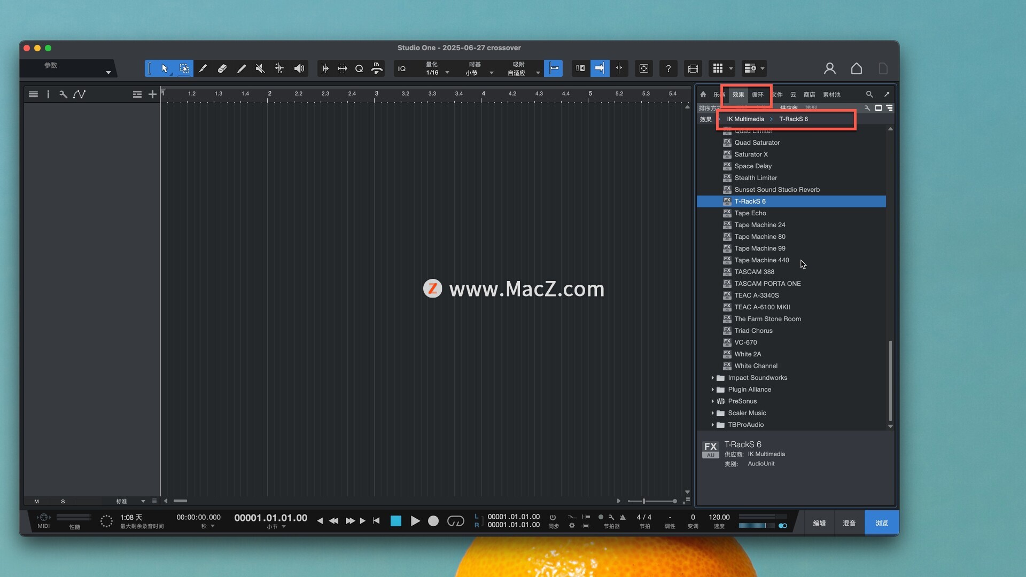Screen dimensions: 1026x577
Task: Select the Listen (speaker) tool
Action: [299, 68]
